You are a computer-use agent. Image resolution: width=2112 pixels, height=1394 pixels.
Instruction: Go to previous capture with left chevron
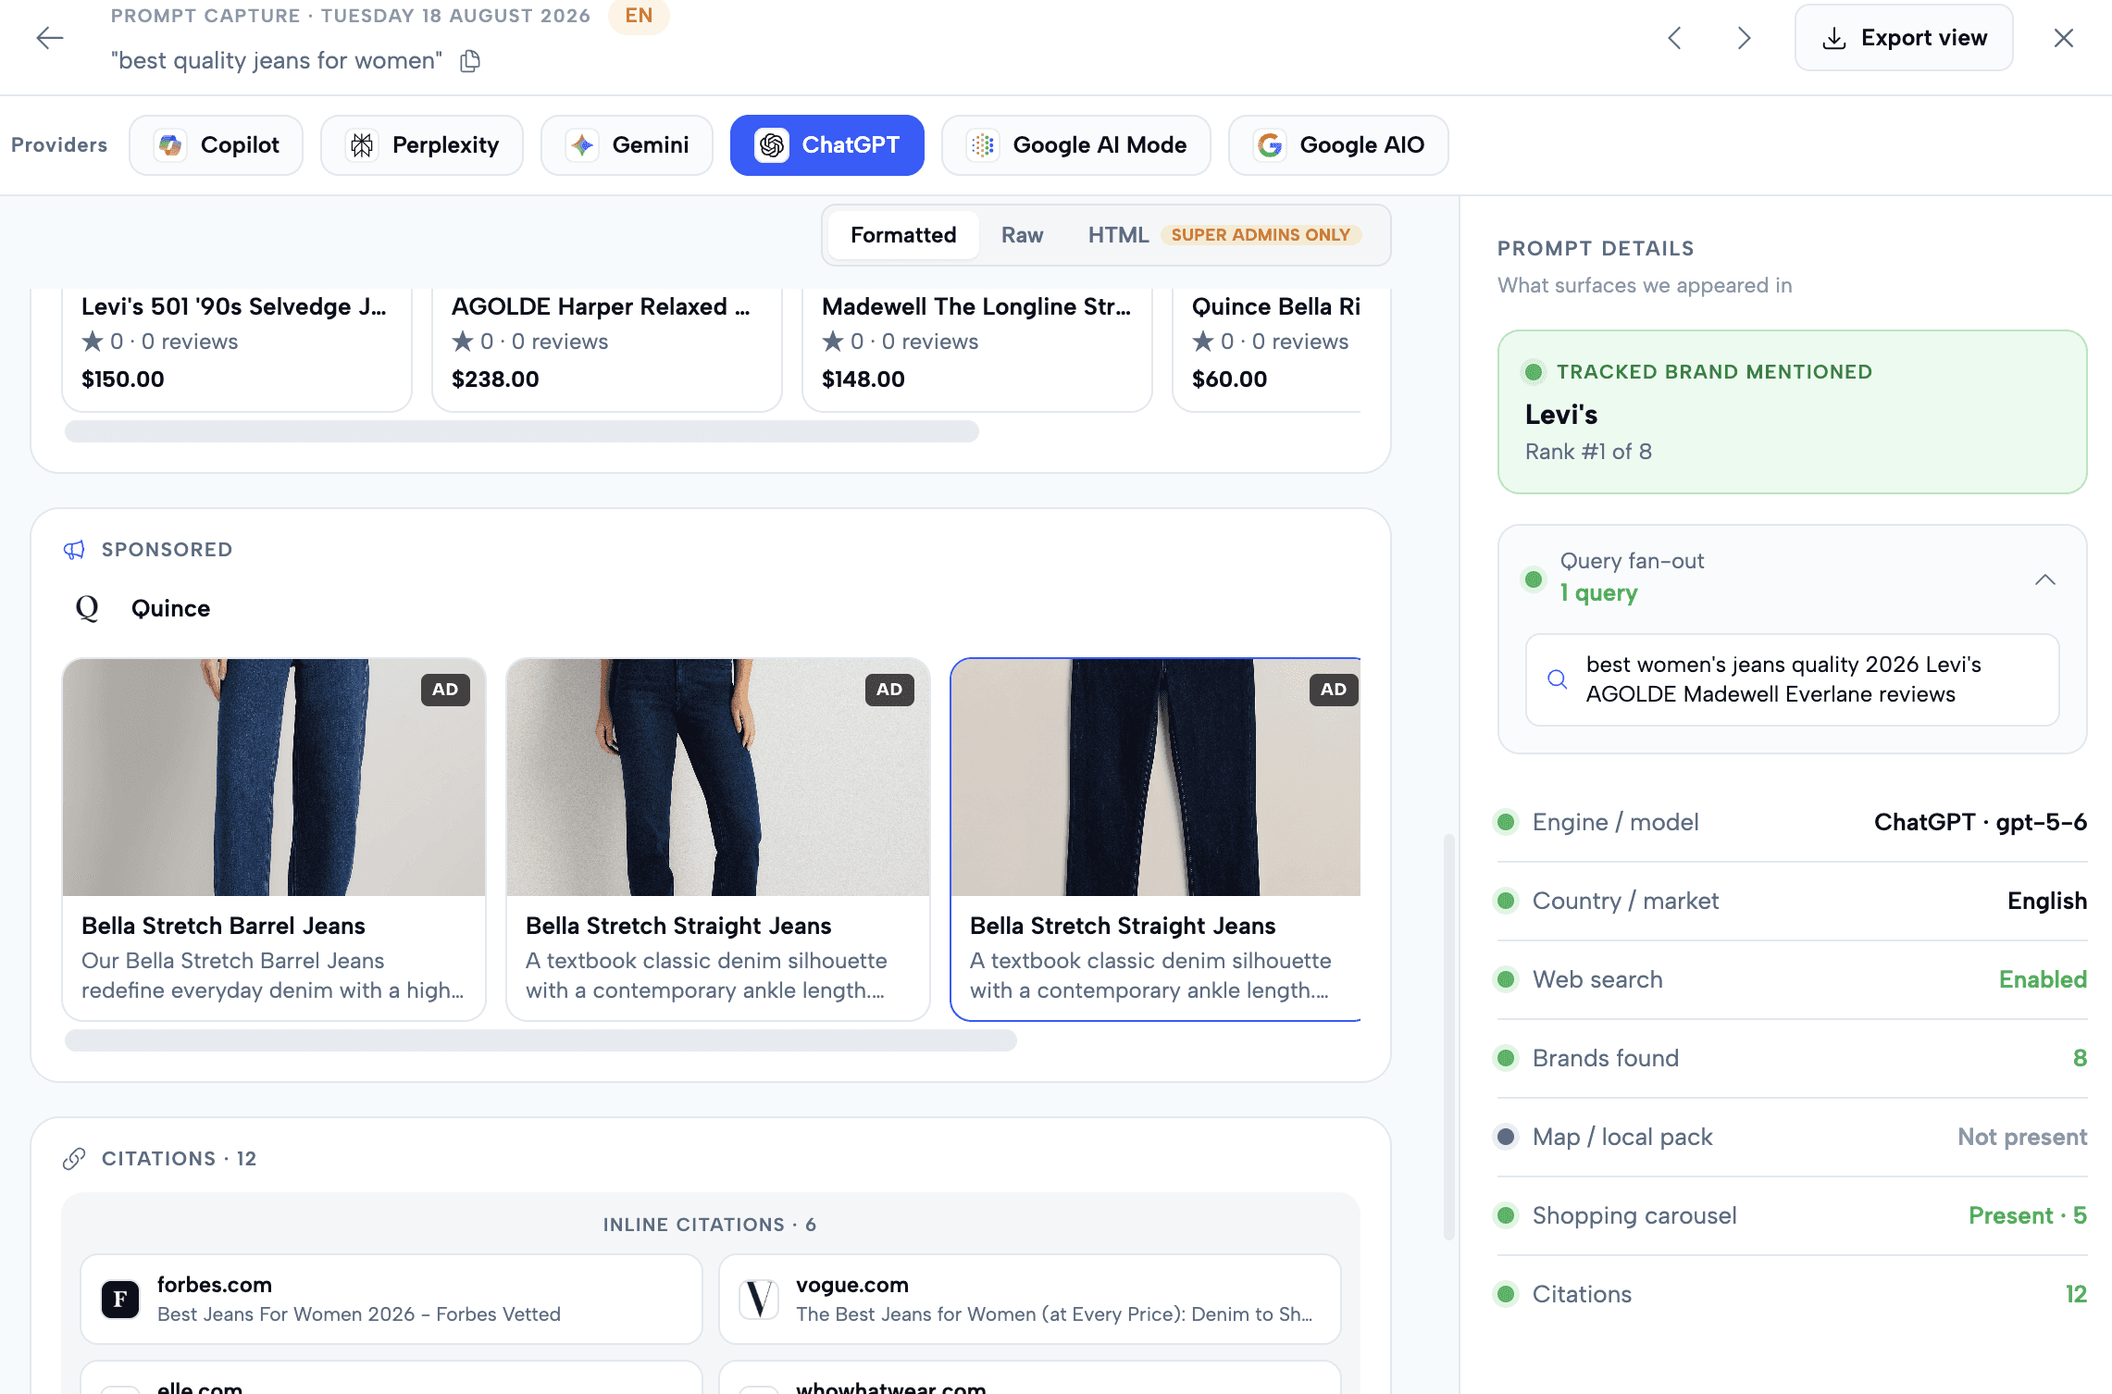tap(1674, 38)
